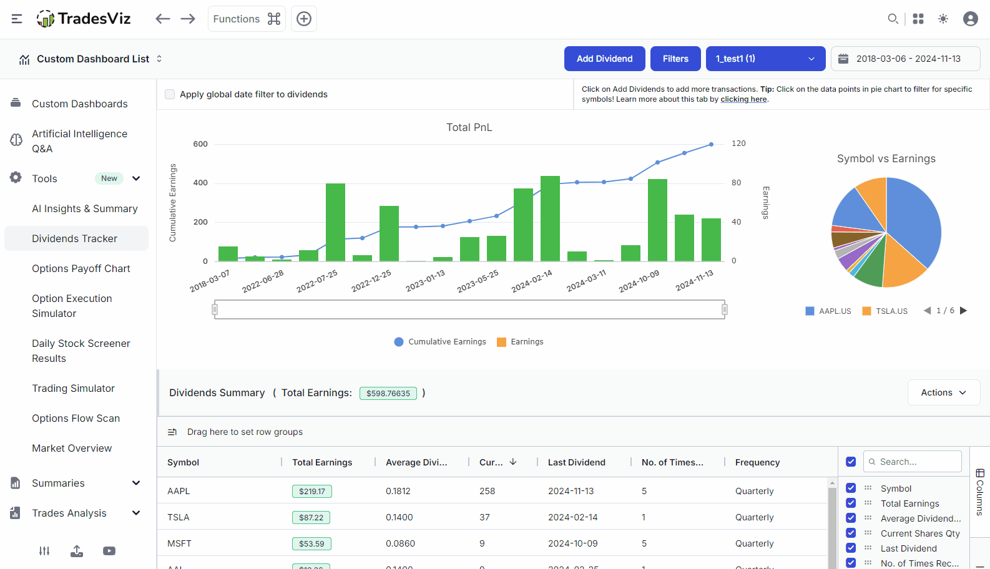Uncheck the Average Dividend column checkbox

click(851, 518)
